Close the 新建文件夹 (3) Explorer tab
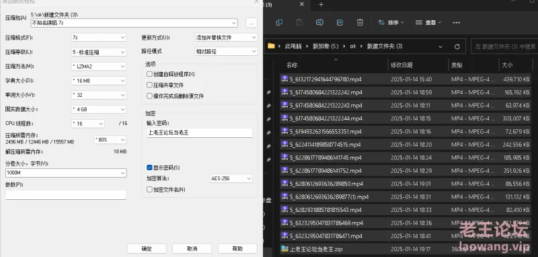 [x=302, y=5]
